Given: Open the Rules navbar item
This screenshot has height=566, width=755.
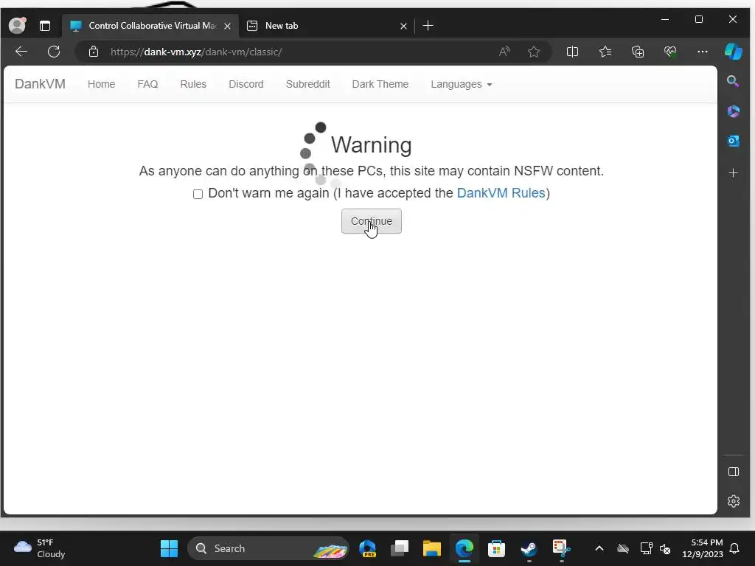Looking at the screenshot, I should [193, 84].
